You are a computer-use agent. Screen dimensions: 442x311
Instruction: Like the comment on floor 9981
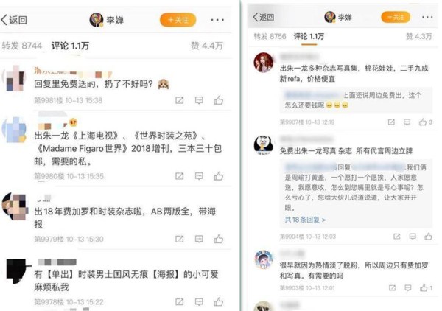[219, 100]
